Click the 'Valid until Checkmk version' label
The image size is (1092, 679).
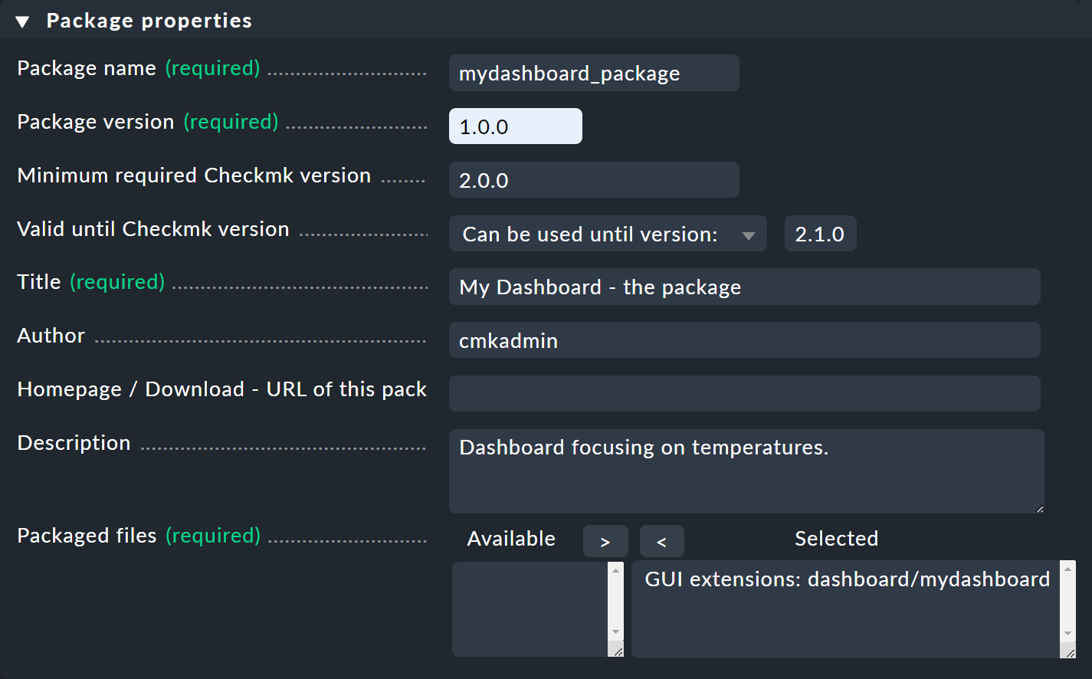point(153,229)
